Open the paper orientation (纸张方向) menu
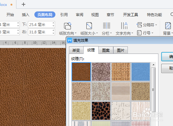The width and height of the screenshot is (173, 126). point(67,28)
